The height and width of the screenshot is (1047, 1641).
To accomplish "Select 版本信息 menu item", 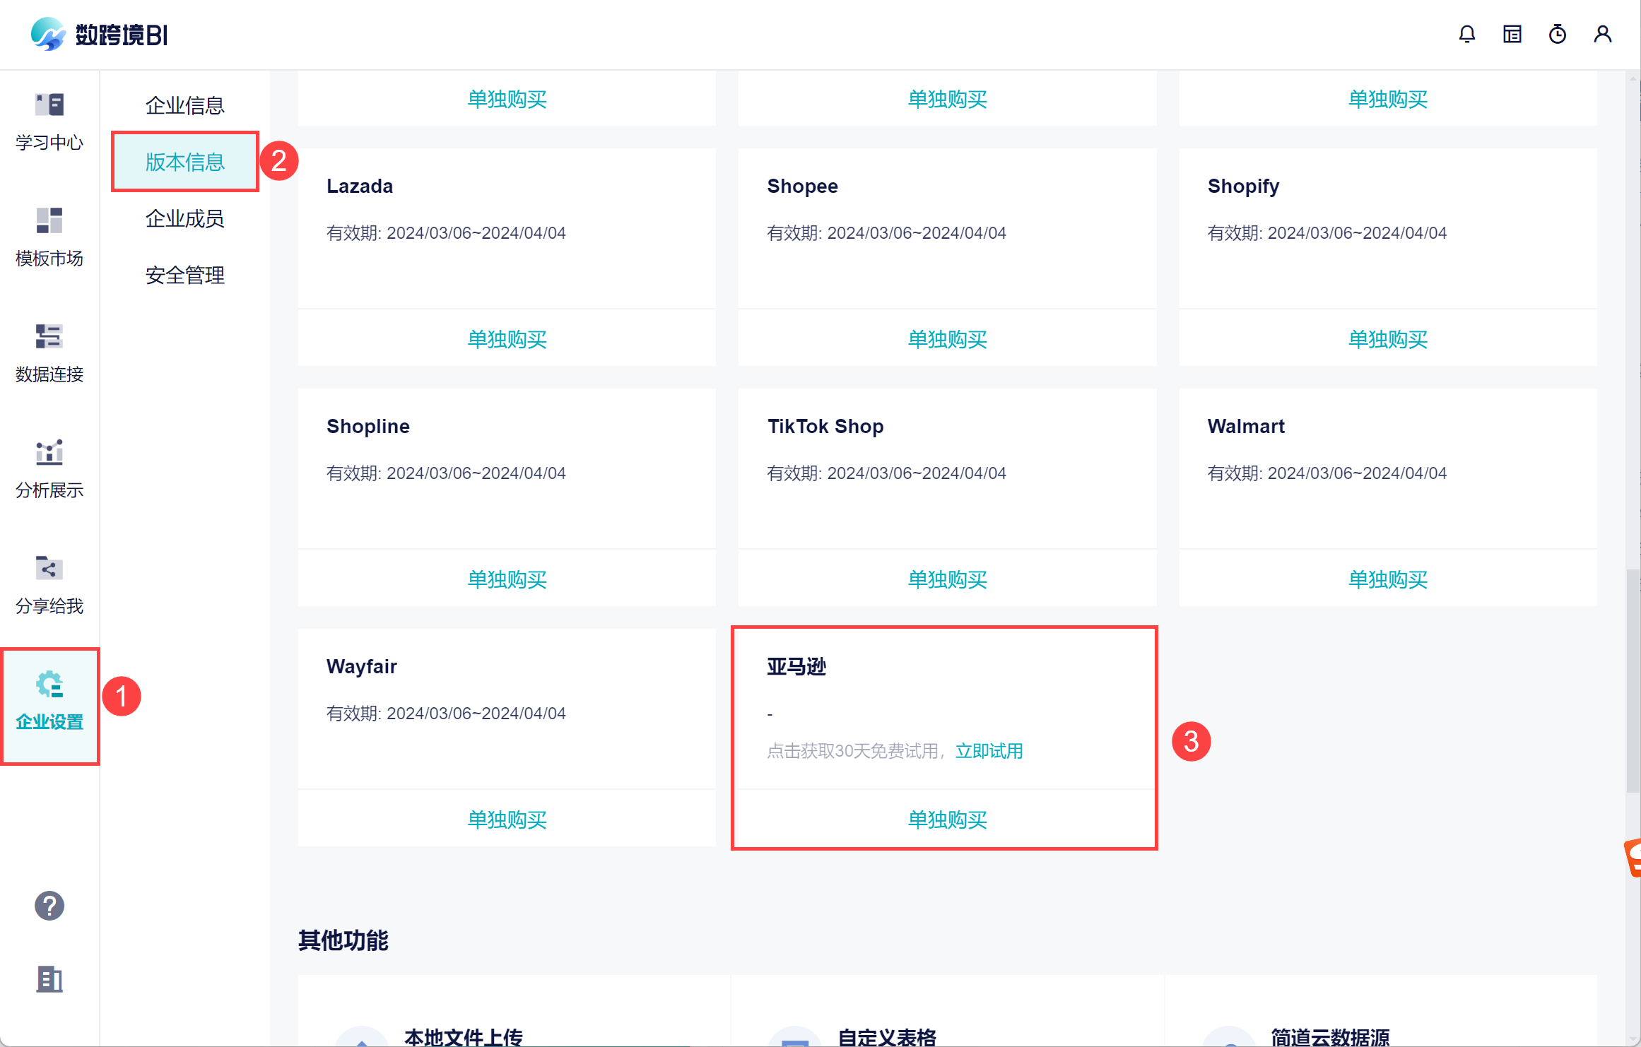I will point(184,162).
